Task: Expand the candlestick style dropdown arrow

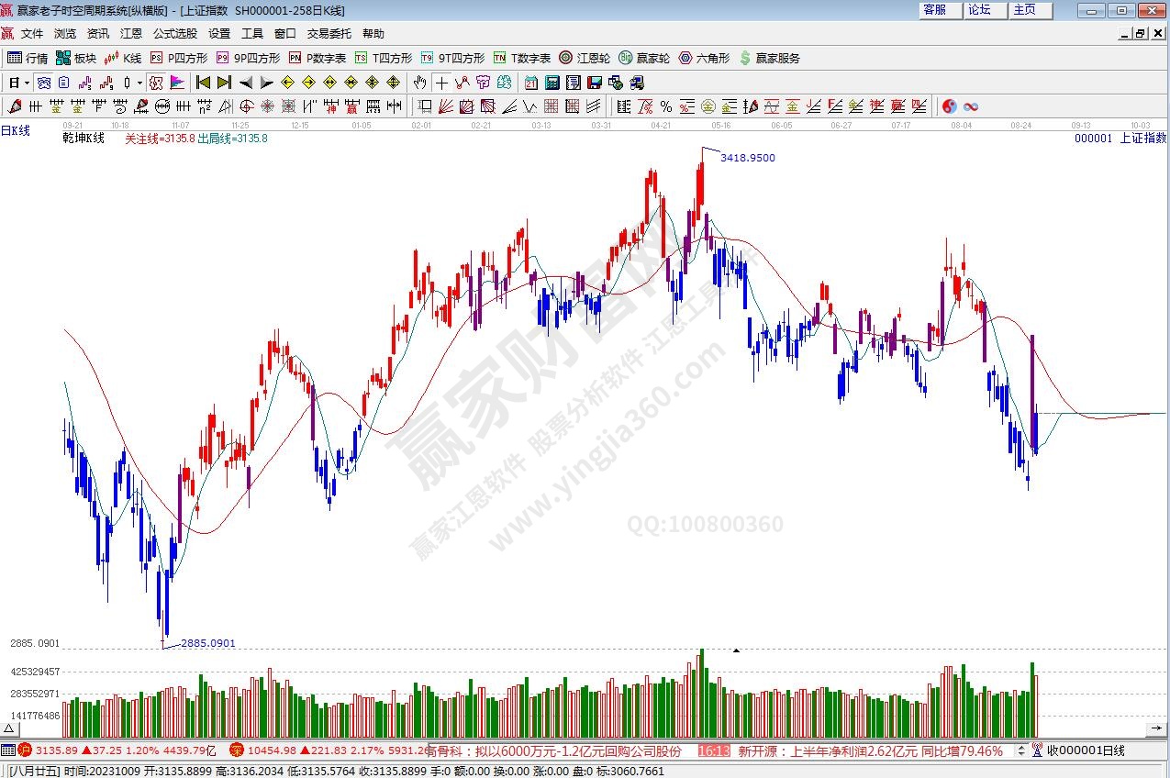Action: [x=139, y=83]
